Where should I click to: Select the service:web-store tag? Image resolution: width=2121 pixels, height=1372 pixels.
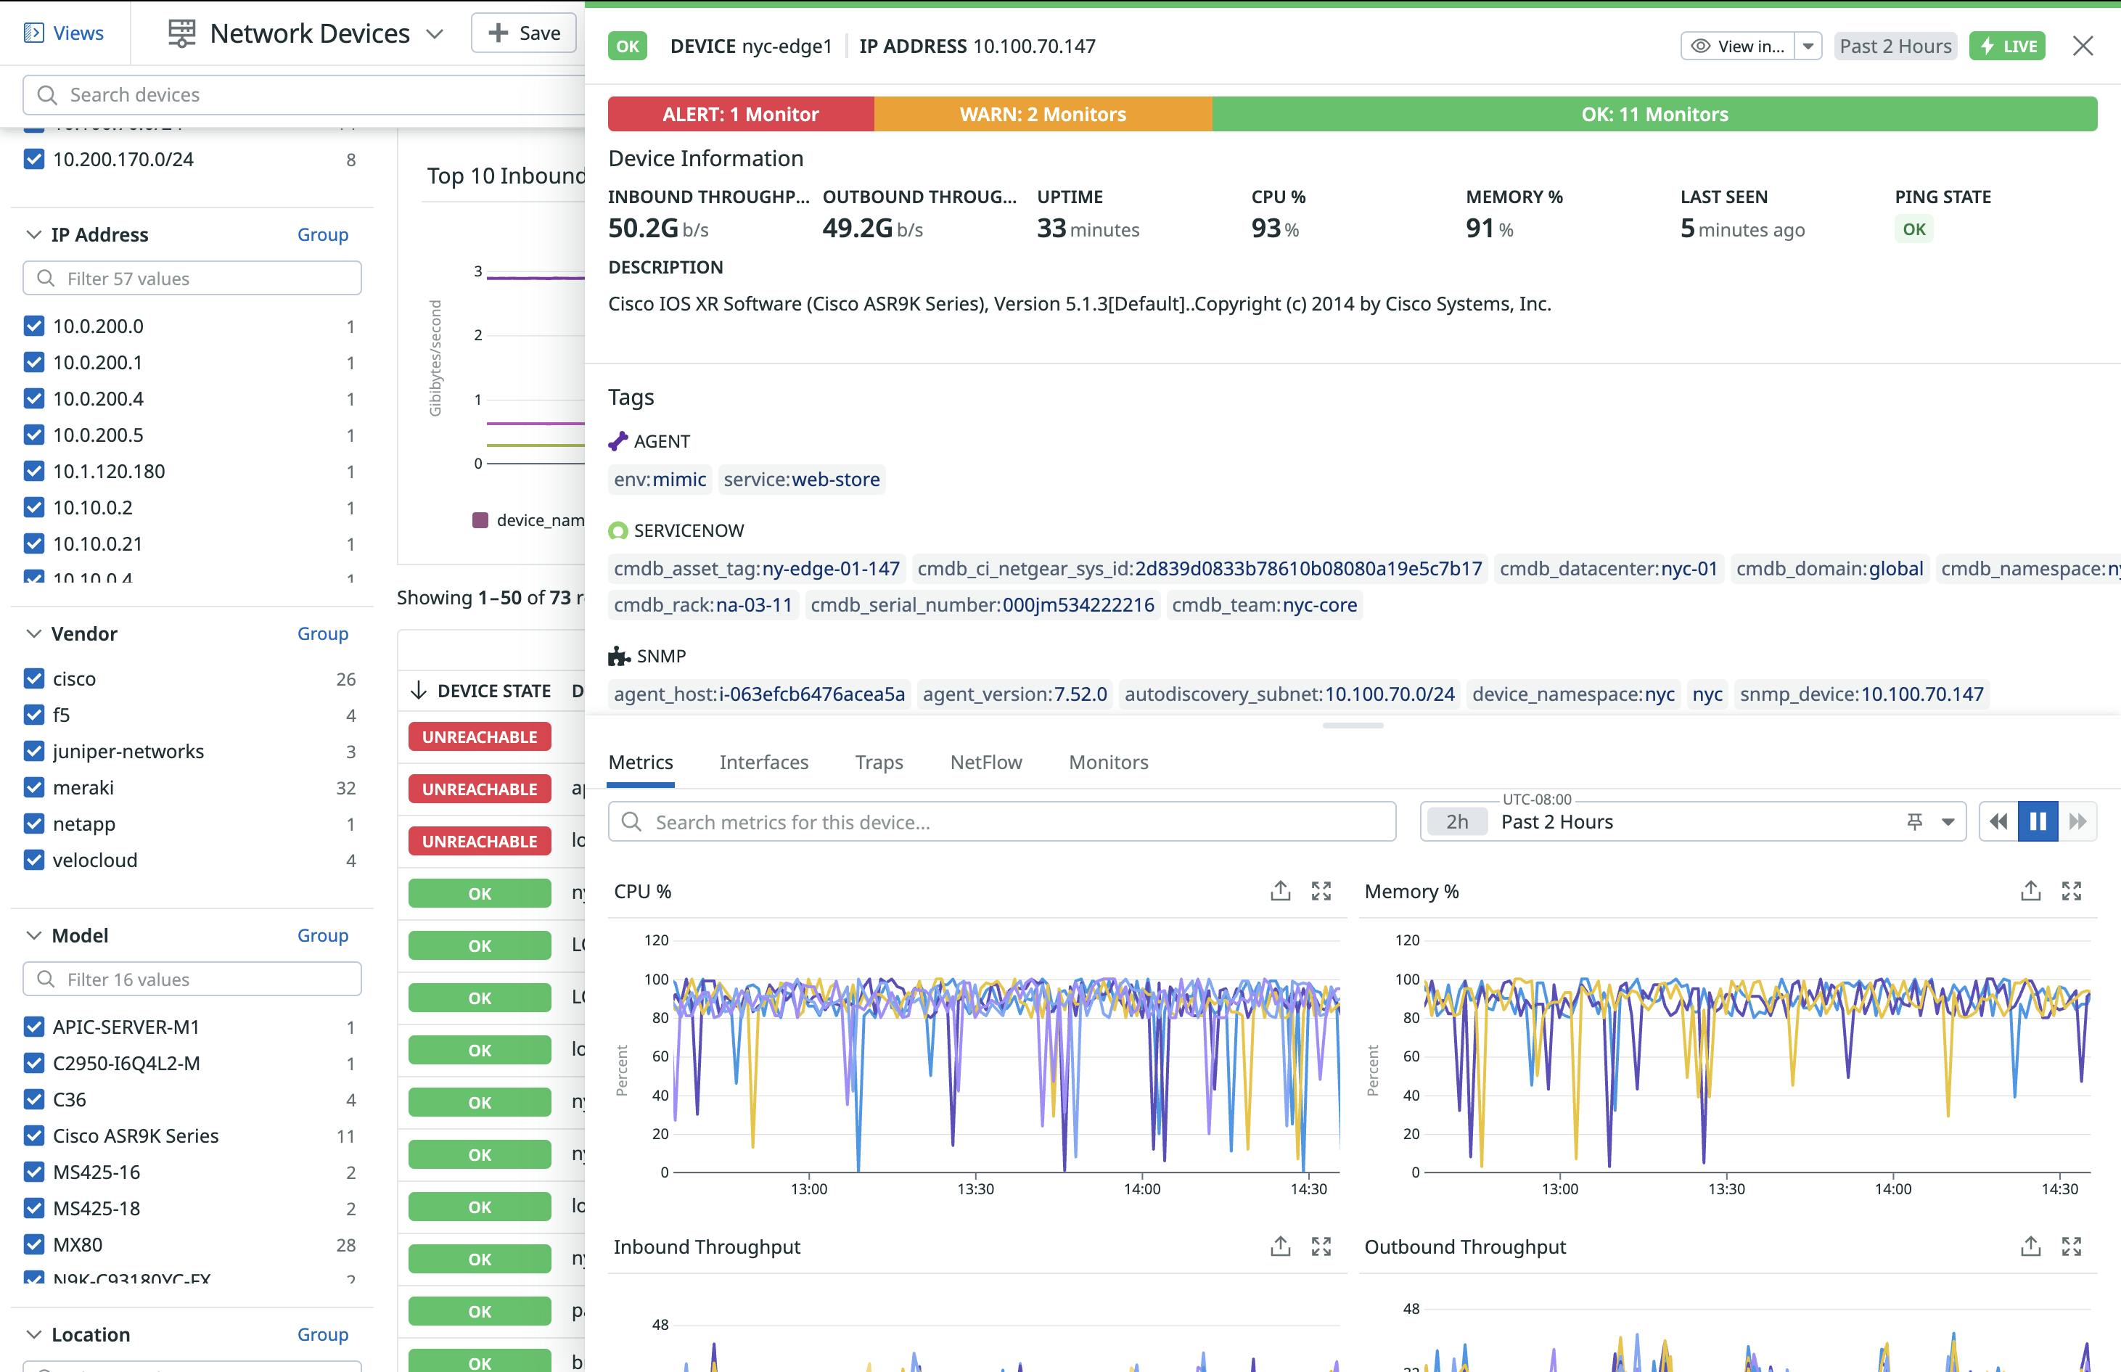(801, 480)
